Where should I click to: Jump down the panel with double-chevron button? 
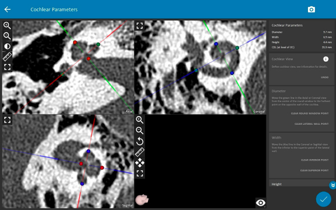pyautogui.click(x=333, y=185)
